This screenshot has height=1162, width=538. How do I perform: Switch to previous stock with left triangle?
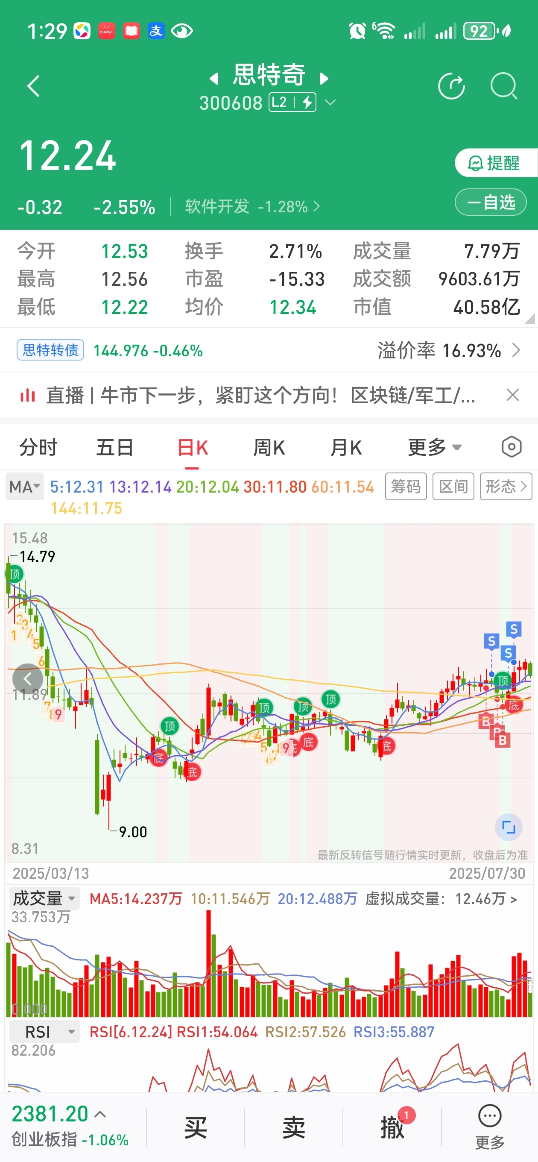tap(214, 79)
